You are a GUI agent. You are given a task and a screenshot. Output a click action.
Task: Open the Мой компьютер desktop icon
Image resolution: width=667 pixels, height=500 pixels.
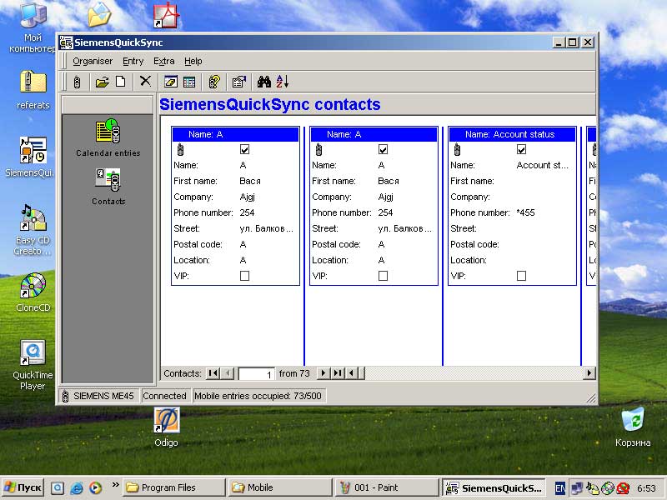[33, 27]
